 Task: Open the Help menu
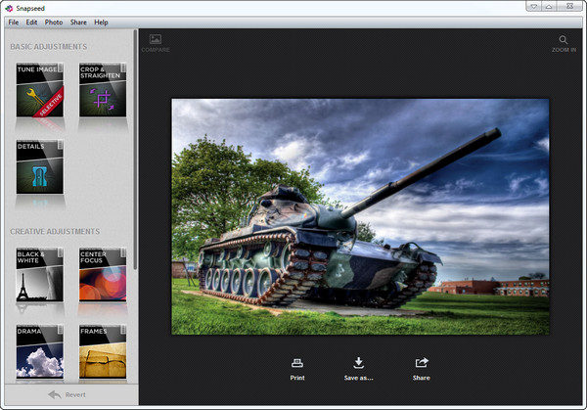101,22
